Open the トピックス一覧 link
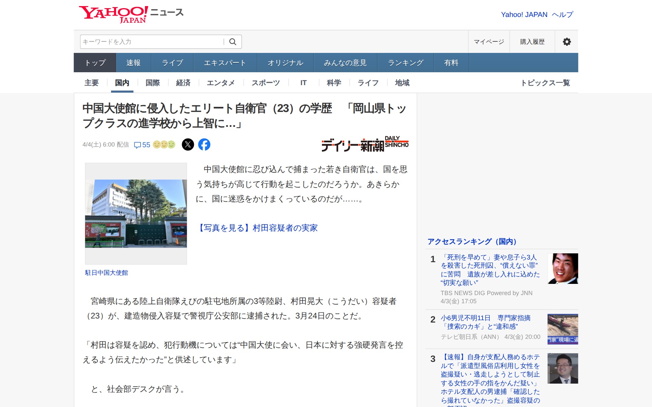Screen dimensions: 652x407 click(545, 83)
